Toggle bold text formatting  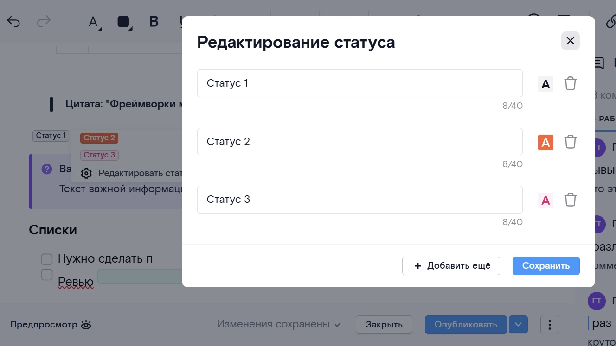[x=154, y=22]
